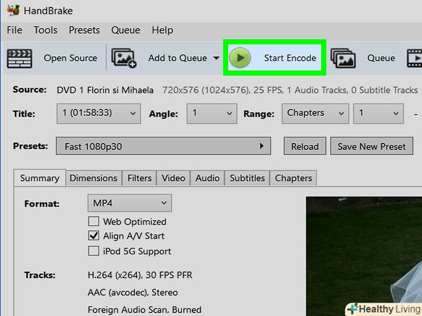Click the Start Encode label
This screenshot has height=316, width=422.
click(290, 58)
